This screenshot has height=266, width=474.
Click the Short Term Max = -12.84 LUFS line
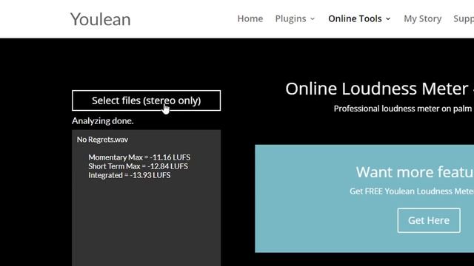[138, 166]
